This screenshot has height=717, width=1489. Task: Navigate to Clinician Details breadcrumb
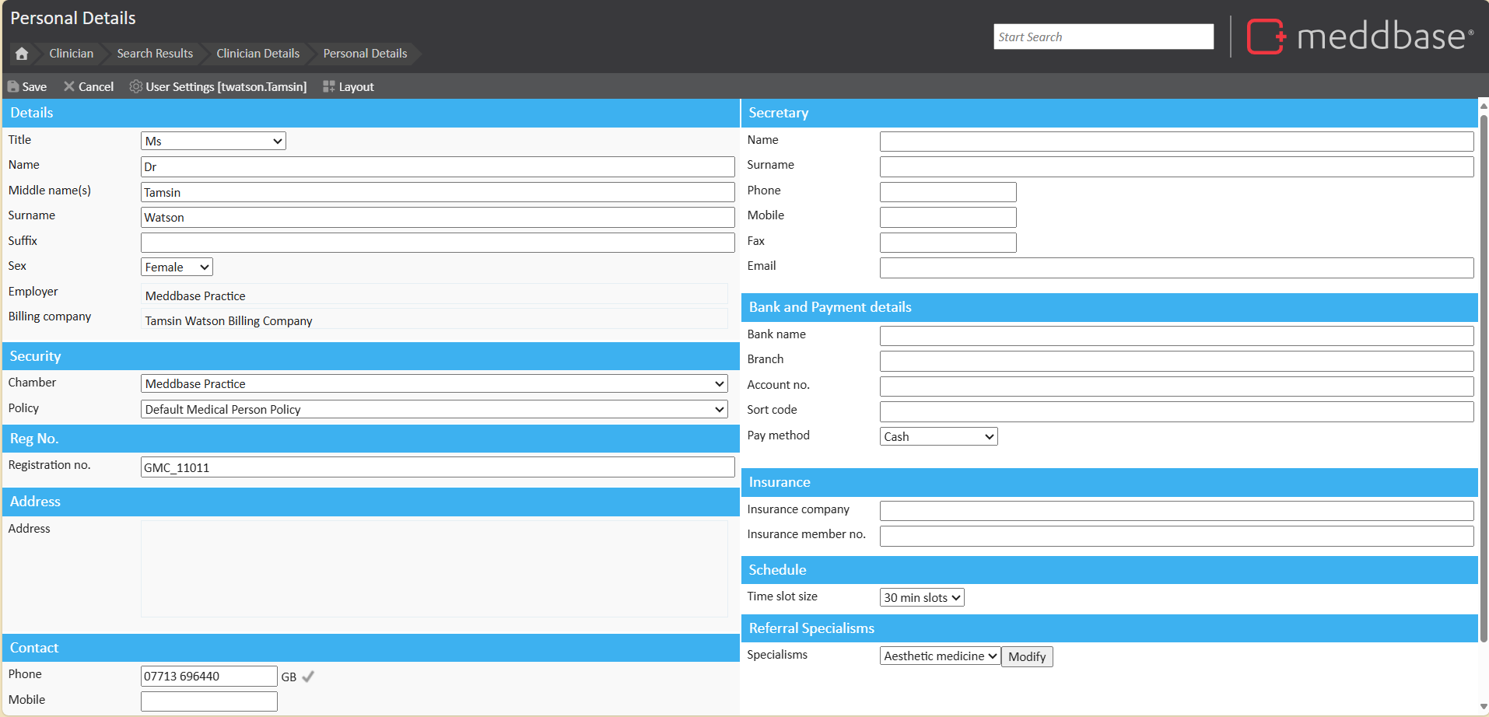tap(258, 54)
